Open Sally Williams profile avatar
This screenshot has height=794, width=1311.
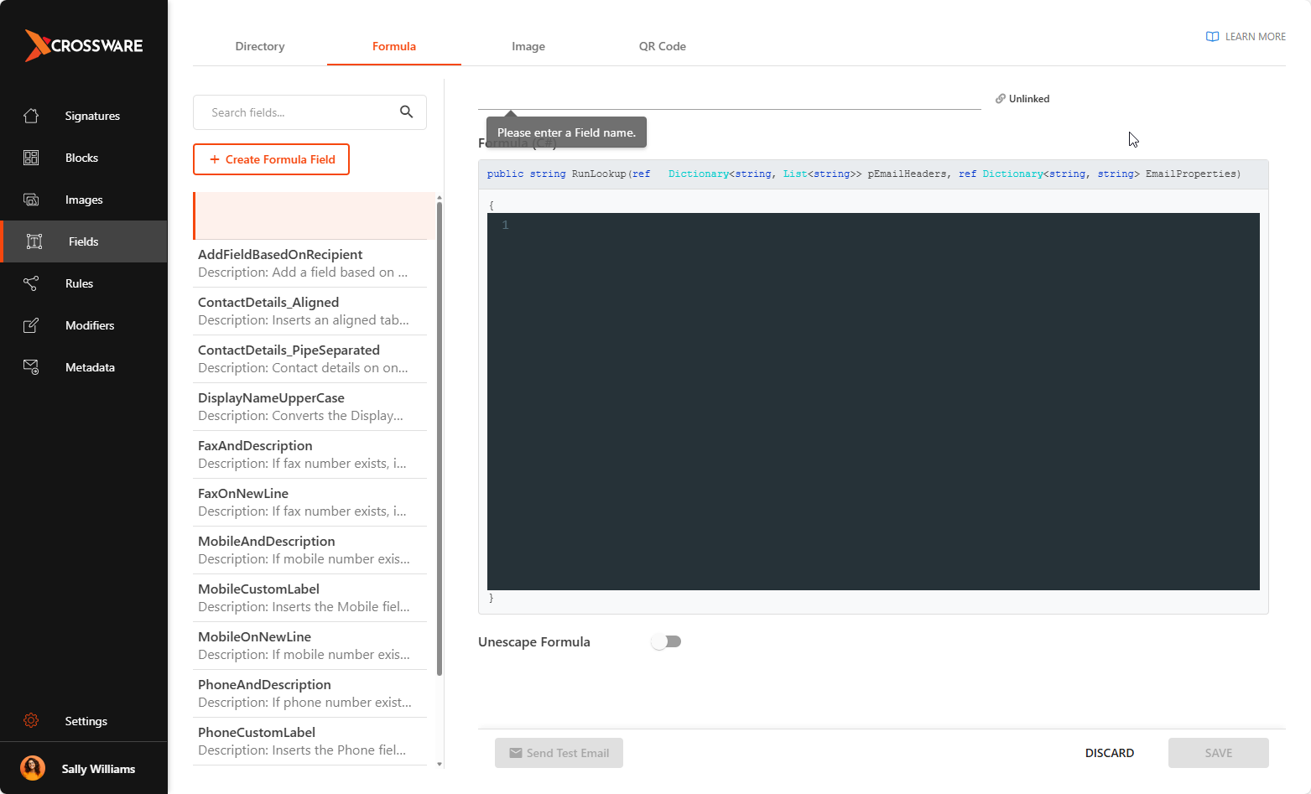tap(33, 768)
